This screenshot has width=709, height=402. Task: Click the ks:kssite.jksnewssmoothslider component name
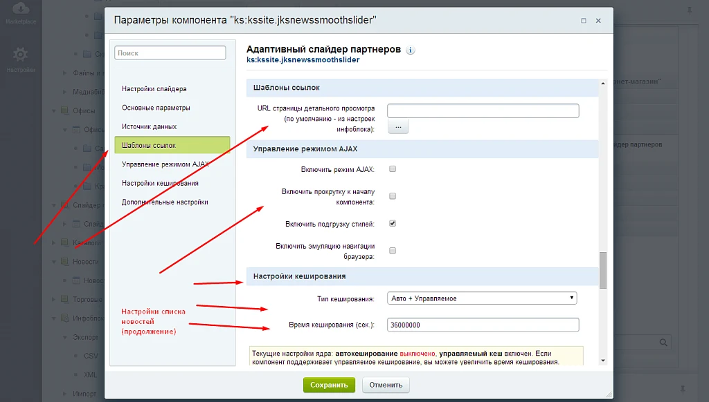coord(303,60)
